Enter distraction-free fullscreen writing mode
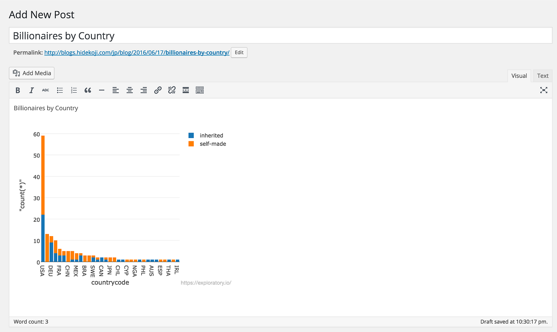 tap(543, 90)
